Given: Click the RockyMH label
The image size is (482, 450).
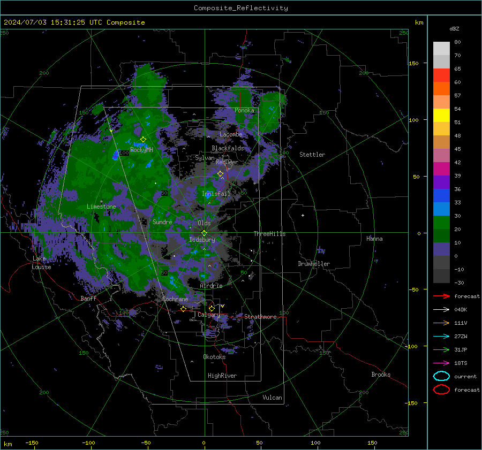Looking at the screenshot, I should 141,150.
